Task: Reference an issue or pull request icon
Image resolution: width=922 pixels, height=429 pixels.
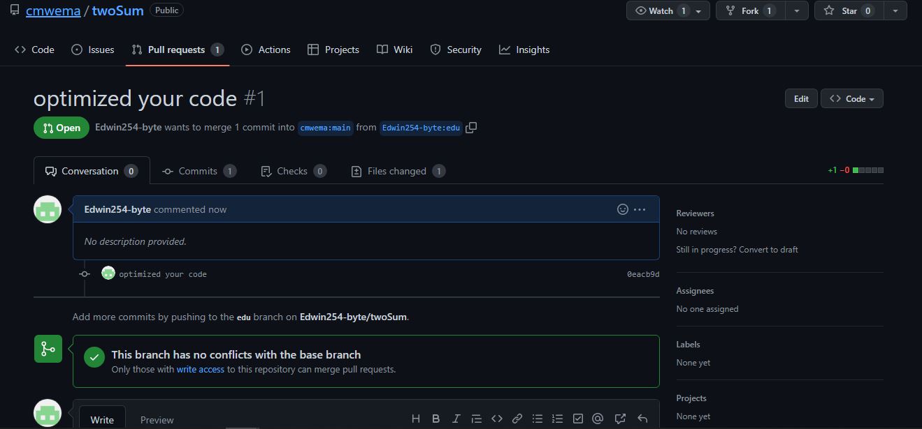Action: pyautogui.click(x=620, y=419)
